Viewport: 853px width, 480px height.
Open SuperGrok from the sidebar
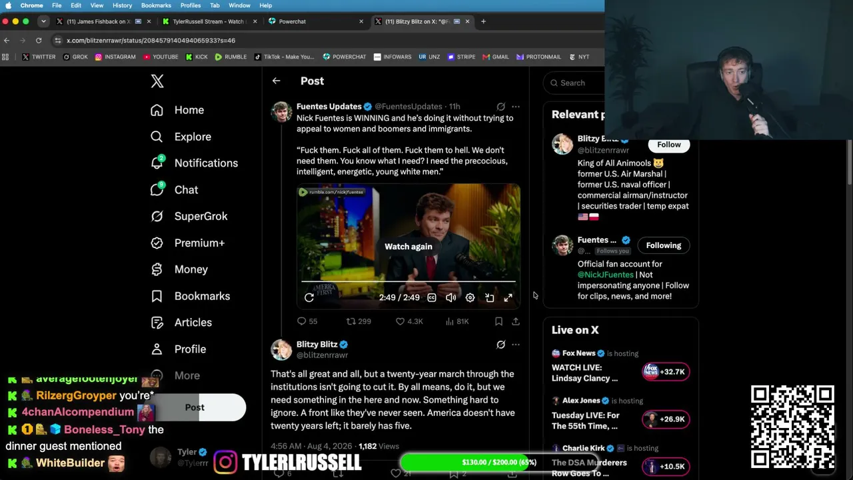pyautogui.click(x=189, y=216)
